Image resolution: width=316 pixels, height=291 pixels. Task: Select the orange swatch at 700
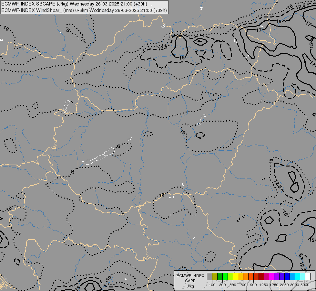246,277
